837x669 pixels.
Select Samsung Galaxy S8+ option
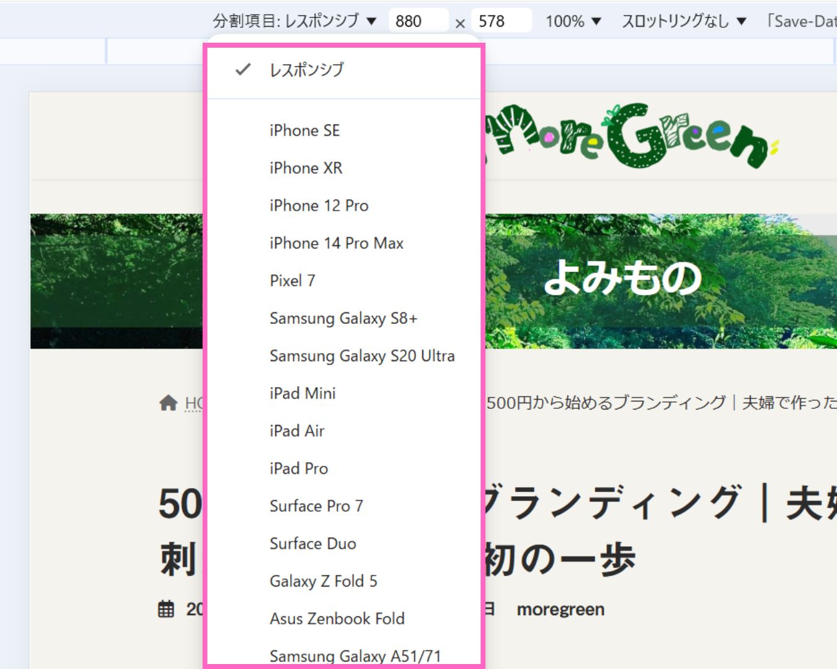click(x=343, y=318)
